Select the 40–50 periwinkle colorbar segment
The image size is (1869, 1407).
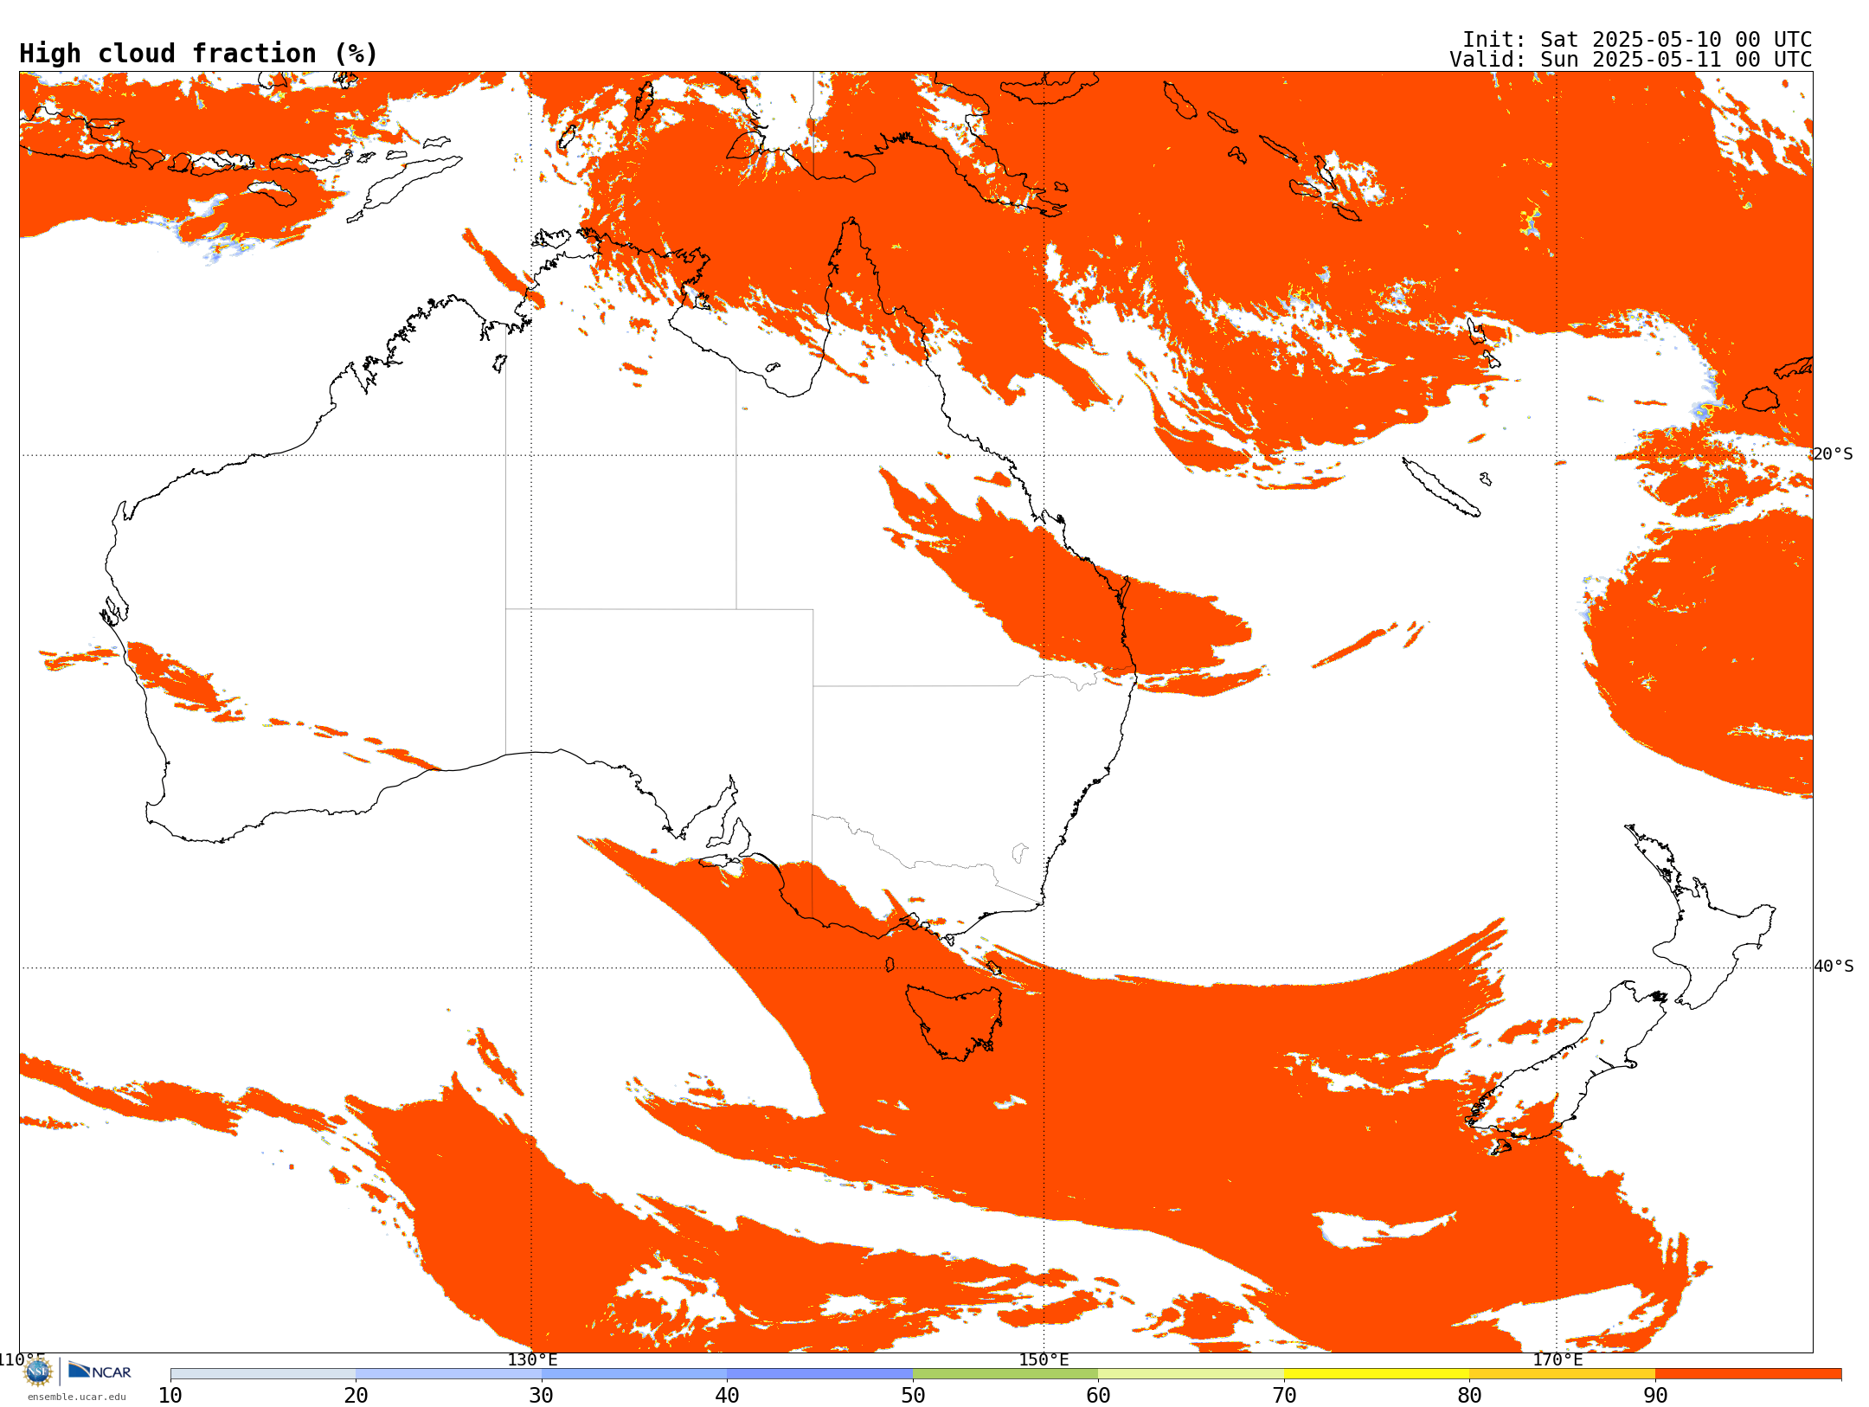pyautogui.click(x=819, y=1374)
